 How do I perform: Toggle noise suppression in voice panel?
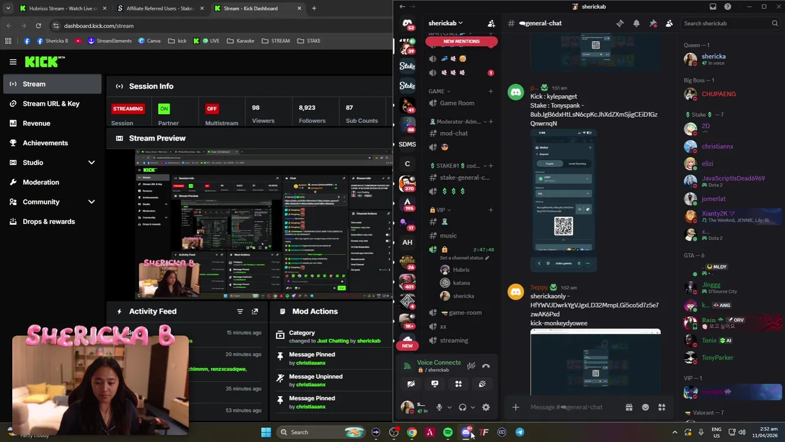[471, 366]
